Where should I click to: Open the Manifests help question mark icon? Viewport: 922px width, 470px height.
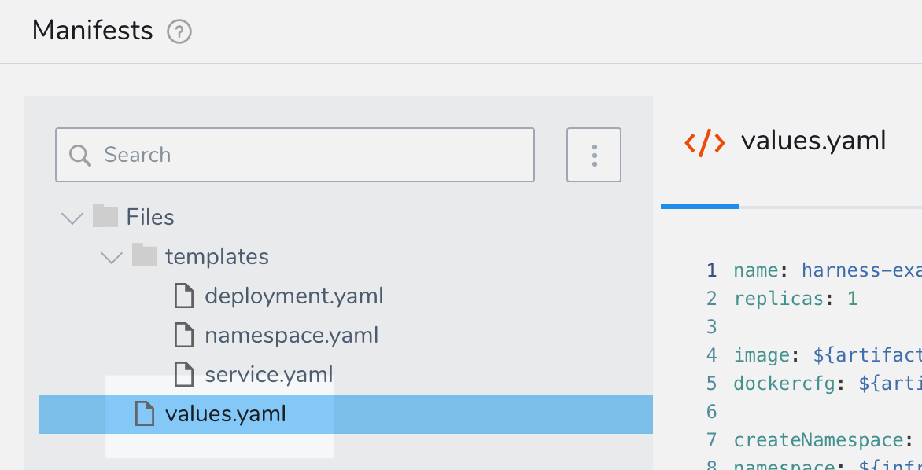pos(179,31)
